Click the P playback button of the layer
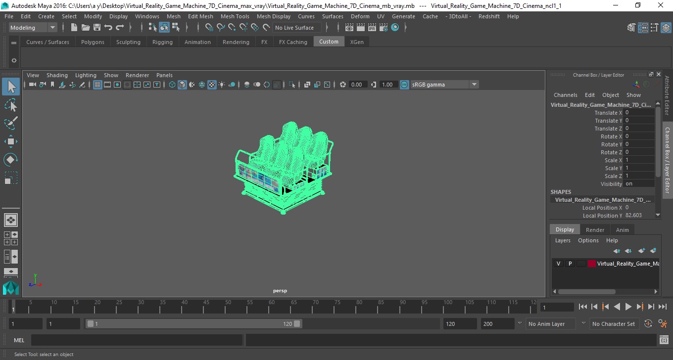 tap(570, 264)
